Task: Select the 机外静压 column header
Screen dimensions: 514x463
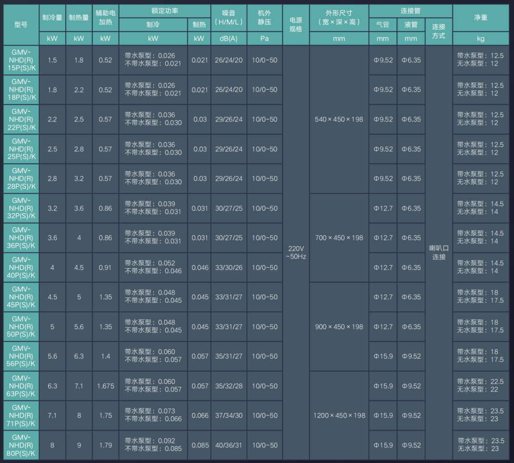Action: tap(265, 18)
